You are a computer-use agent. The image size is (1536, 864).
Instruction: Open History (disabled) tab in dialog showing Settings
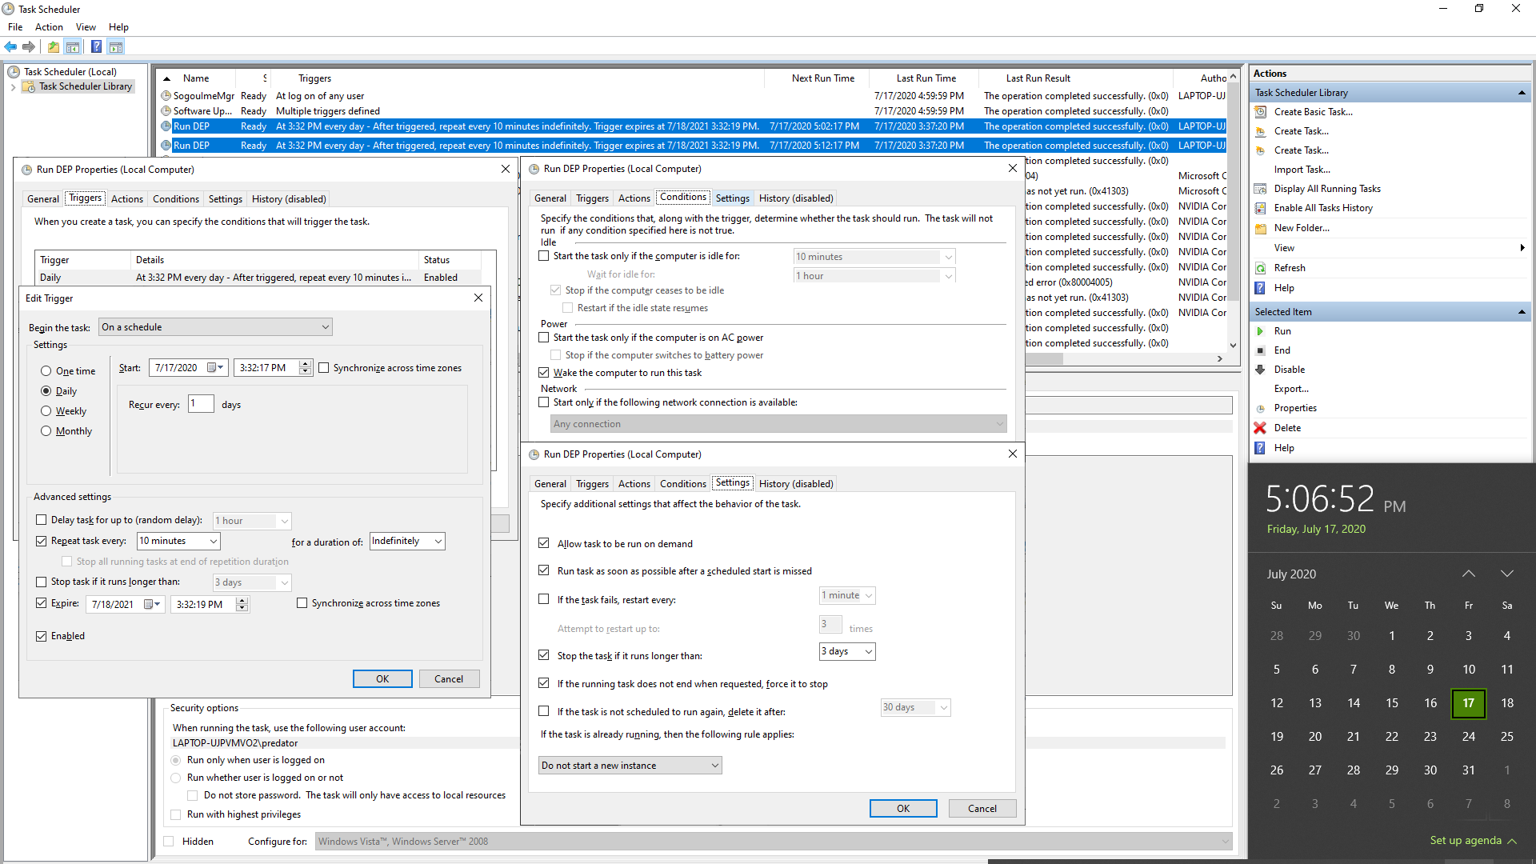[796, 484]
